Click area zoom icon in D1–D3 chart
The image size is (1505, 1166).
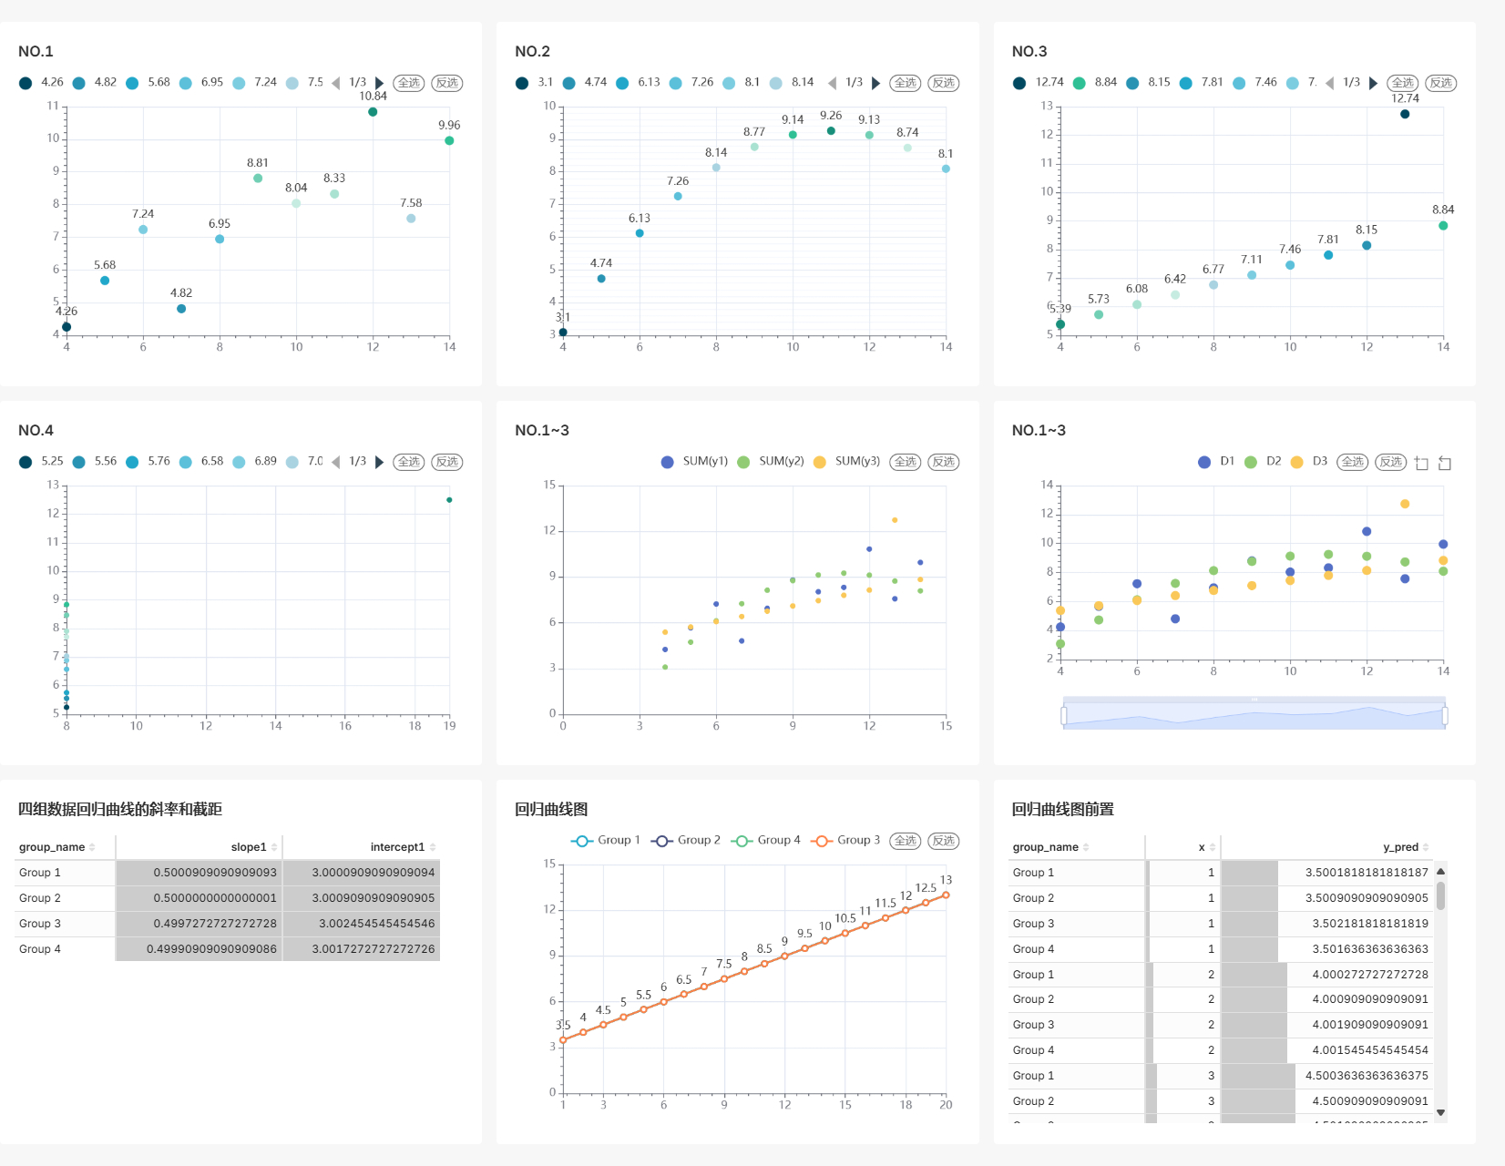tap(1421, 463)
